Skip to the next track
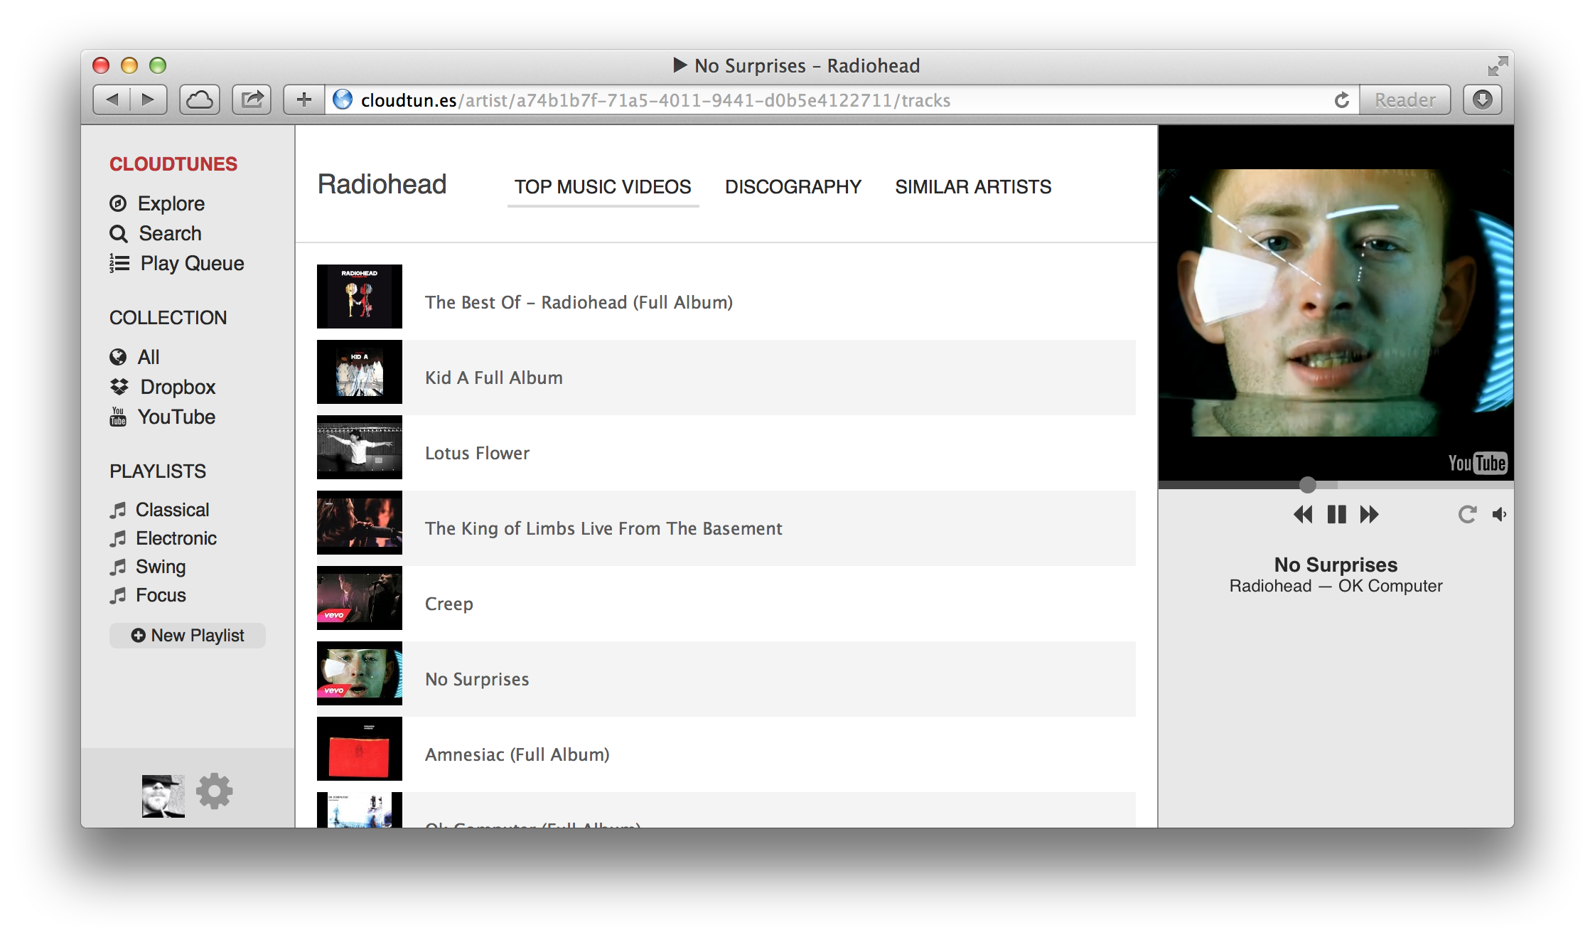The height and width of the screenshot is (940, 1595). click(x=1369, y=514)
